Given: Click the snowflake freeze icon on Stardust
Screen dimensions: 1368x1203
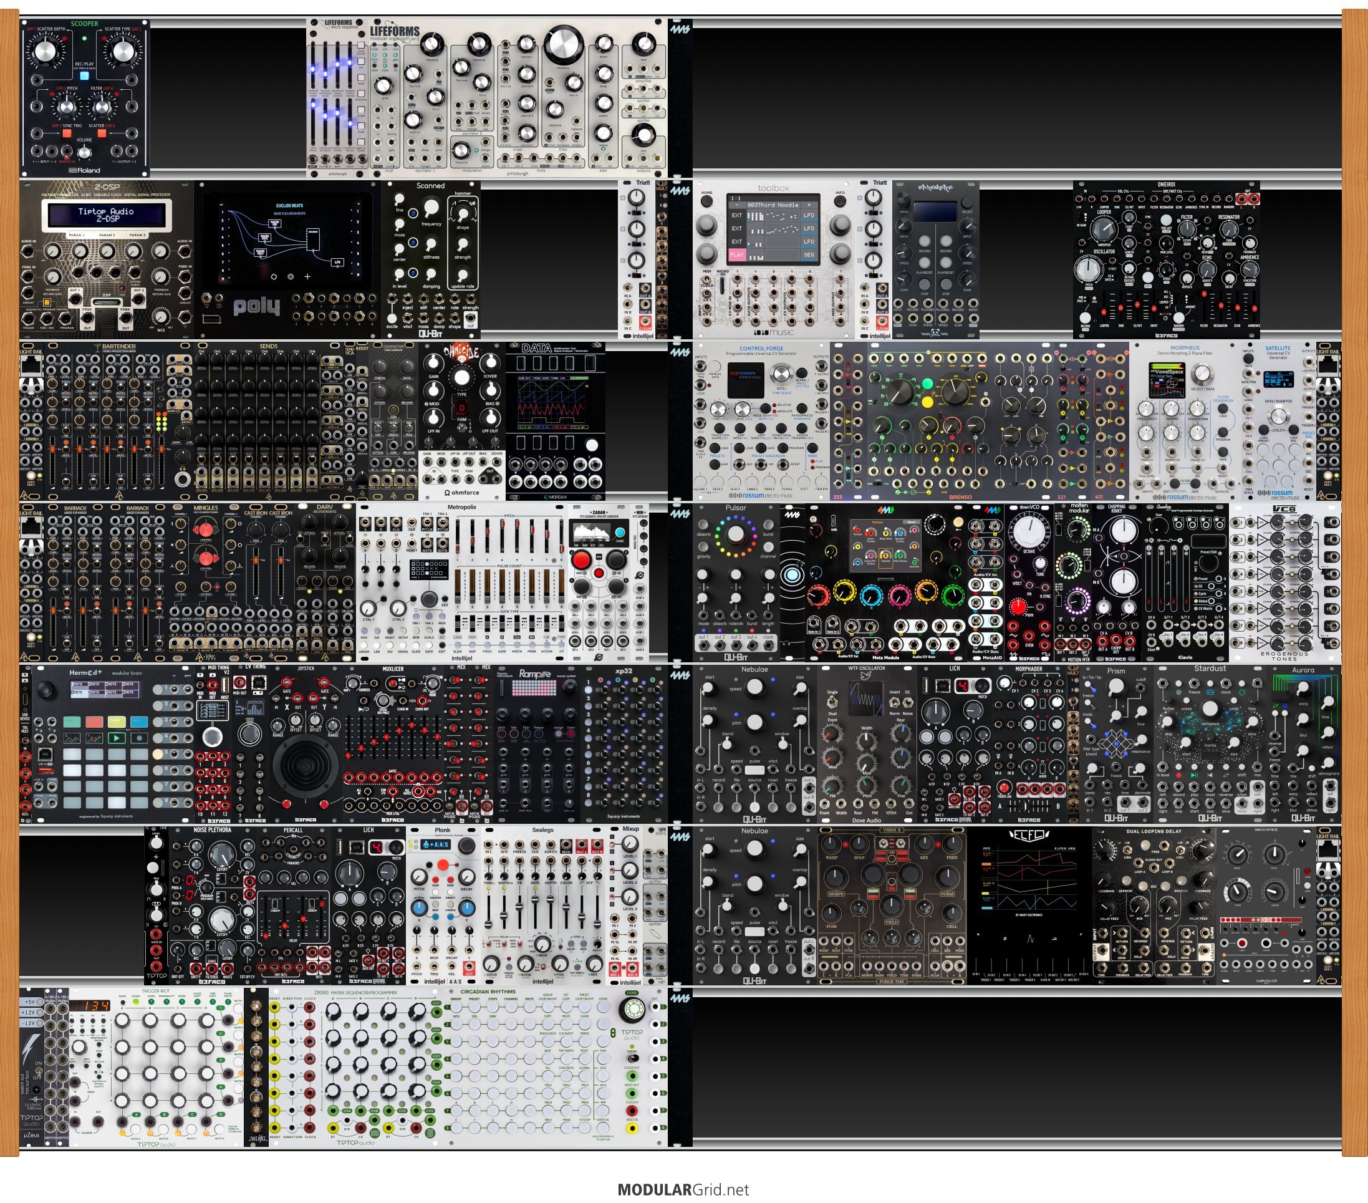Looking at the screenshot, I should point(1178,692).
